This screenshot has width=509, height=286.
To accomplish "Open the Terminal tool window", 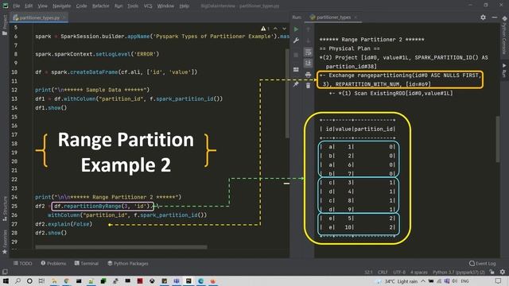I will click(x=87, y=264).
